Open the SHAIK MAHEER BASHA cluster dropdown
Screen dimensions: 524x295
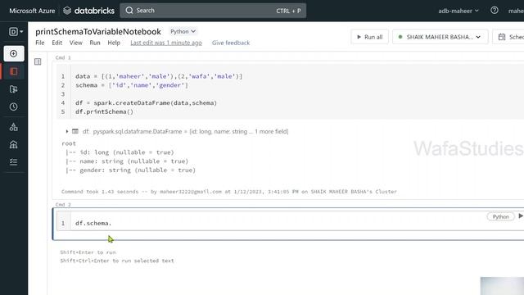[440, 37]
